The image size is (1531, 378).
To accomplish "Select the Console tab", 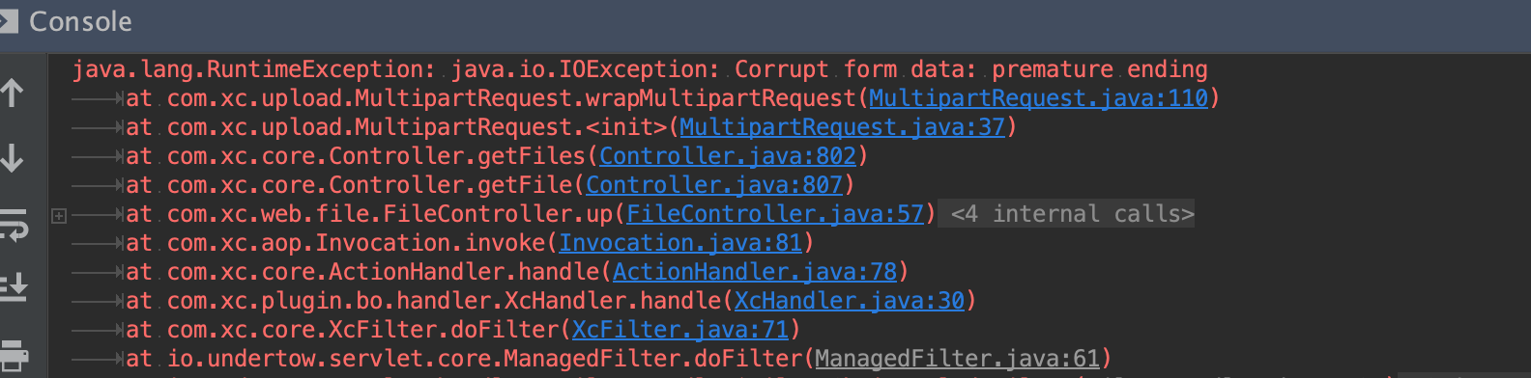I will 80,21.
